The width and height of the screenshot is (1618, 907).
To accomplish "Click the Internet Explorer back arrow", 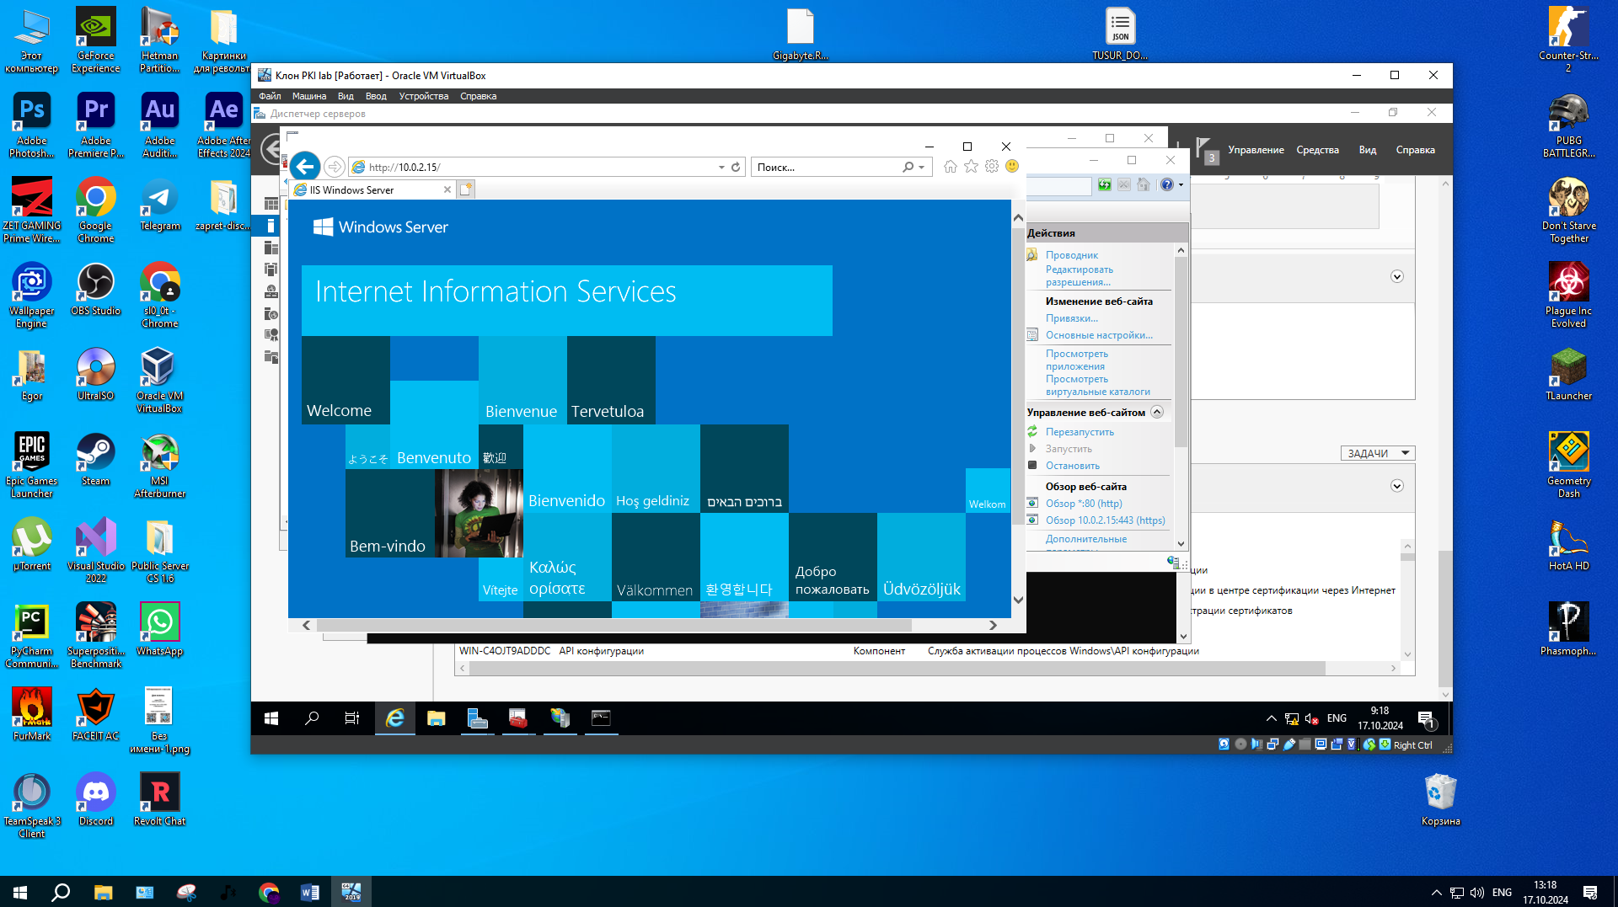I will point(305,167).
